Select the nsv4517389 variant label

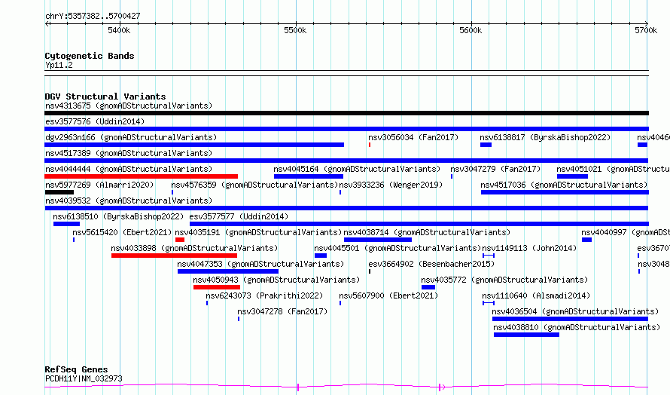click(x=129, y=153)
